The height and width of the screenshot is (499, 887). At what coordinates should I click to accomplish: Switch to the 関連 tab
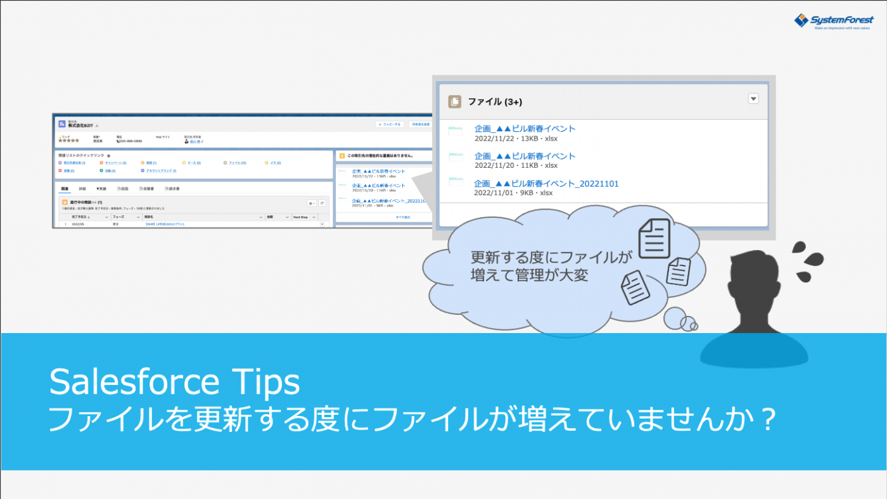pos(65,189)
